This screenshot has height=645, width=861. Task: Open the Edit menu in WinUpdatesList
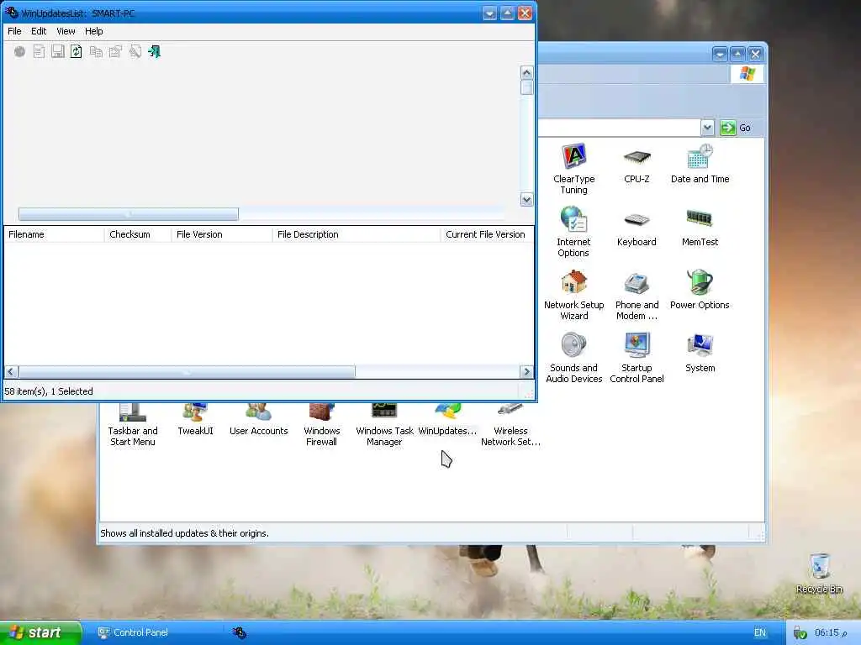pos(39,31)
